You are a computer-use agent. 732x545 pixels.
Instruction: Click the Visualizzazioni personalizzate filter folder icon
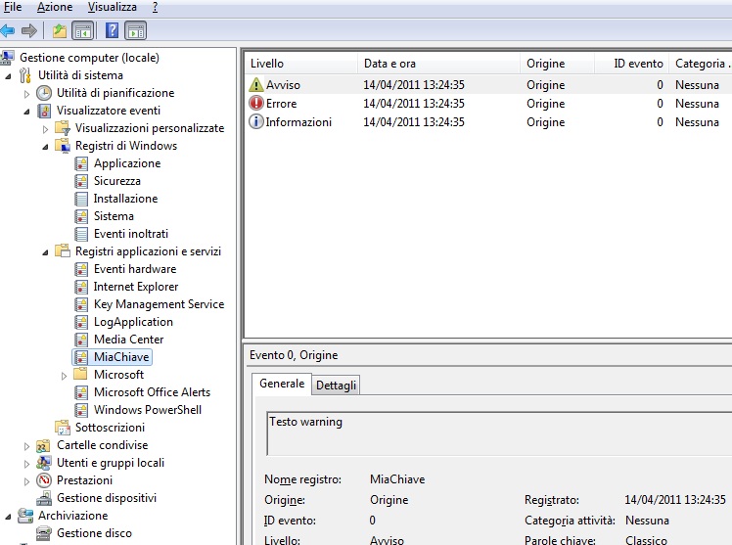pos(63,128)
